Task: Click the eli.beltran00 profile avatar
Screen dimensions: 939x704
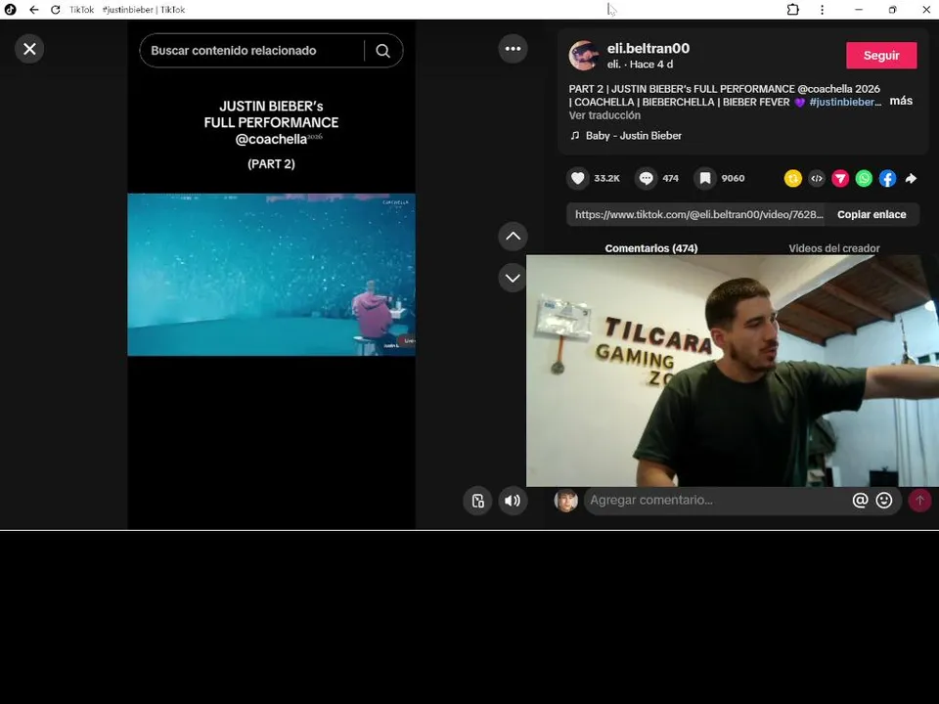Action: (584, 56)
